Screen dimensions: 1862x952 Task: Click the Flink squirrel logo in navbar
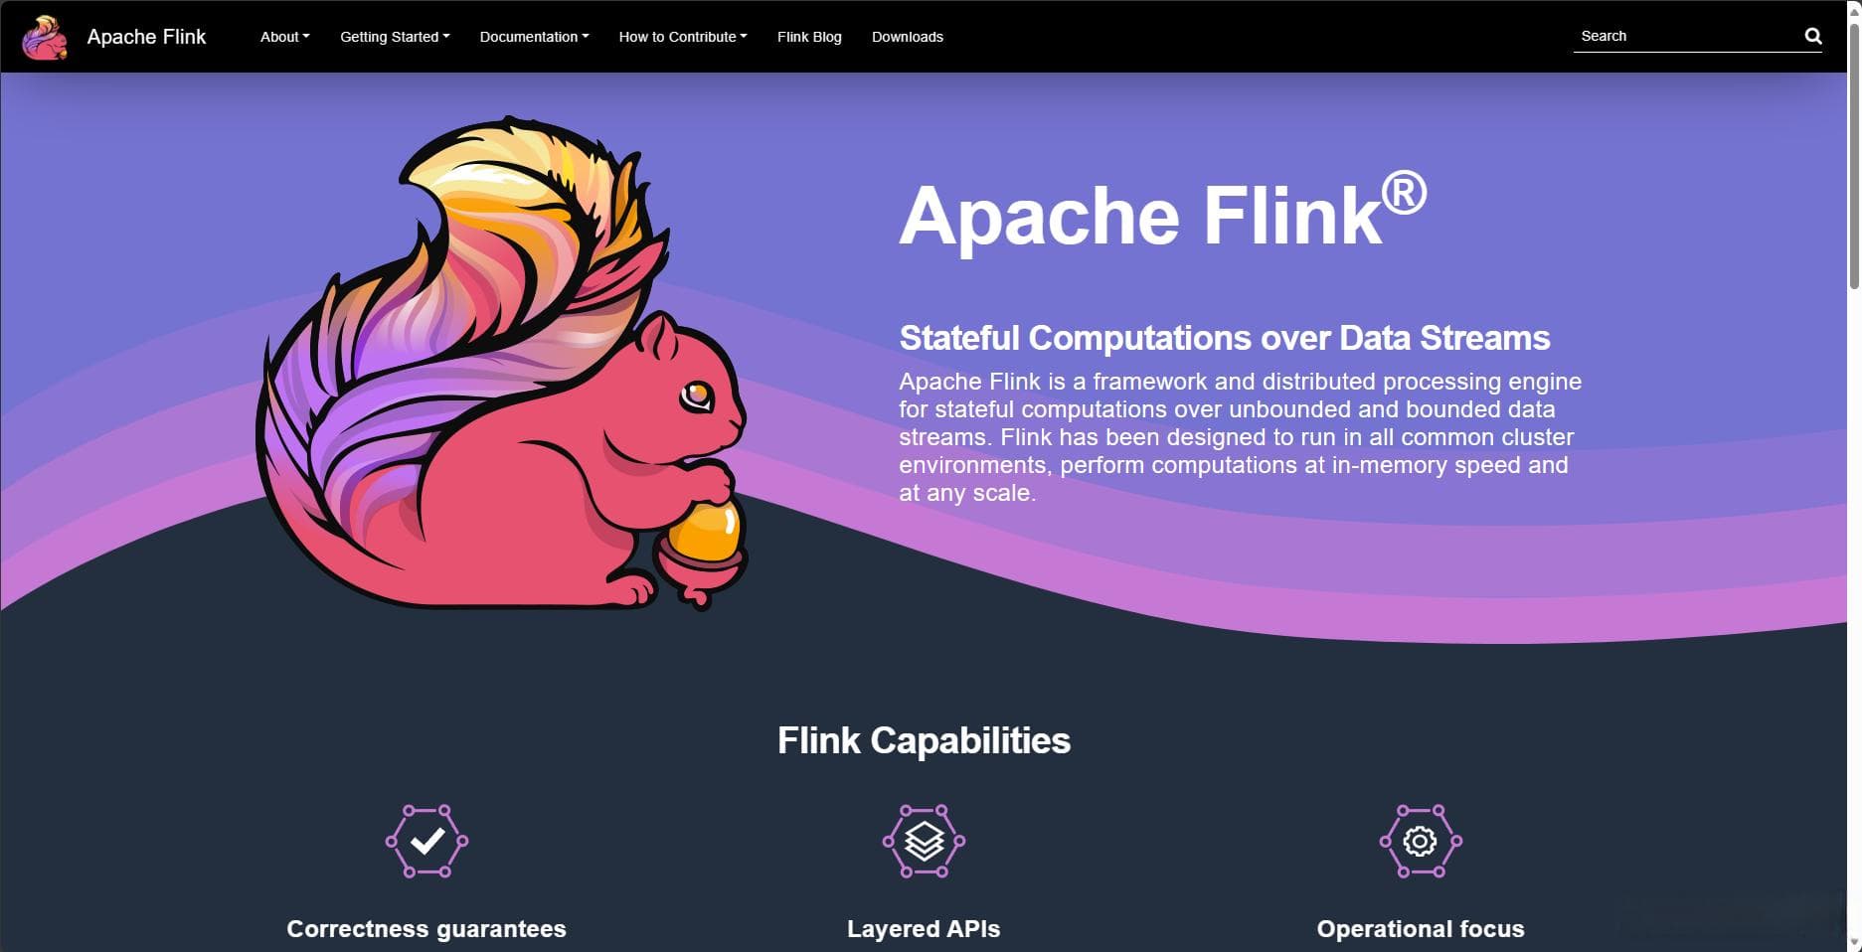pyautogui.click(x=45, y=37)
